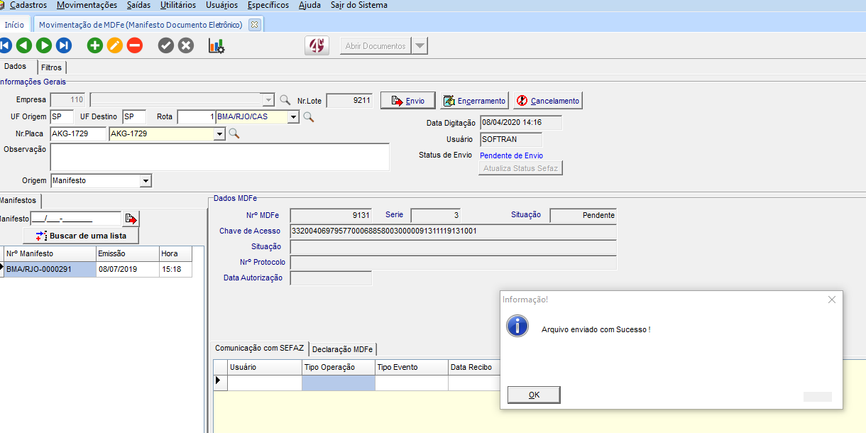
Task: Expand the Nr.Placa AKG-1729 dropdown
Action: (x=219, y=133)
